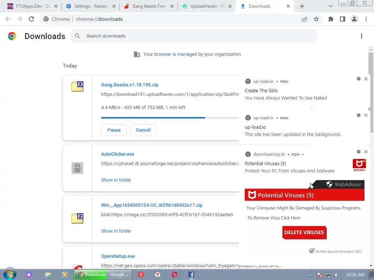Click the red Potential Viruses (5) banner

click(x=304, y=195)
